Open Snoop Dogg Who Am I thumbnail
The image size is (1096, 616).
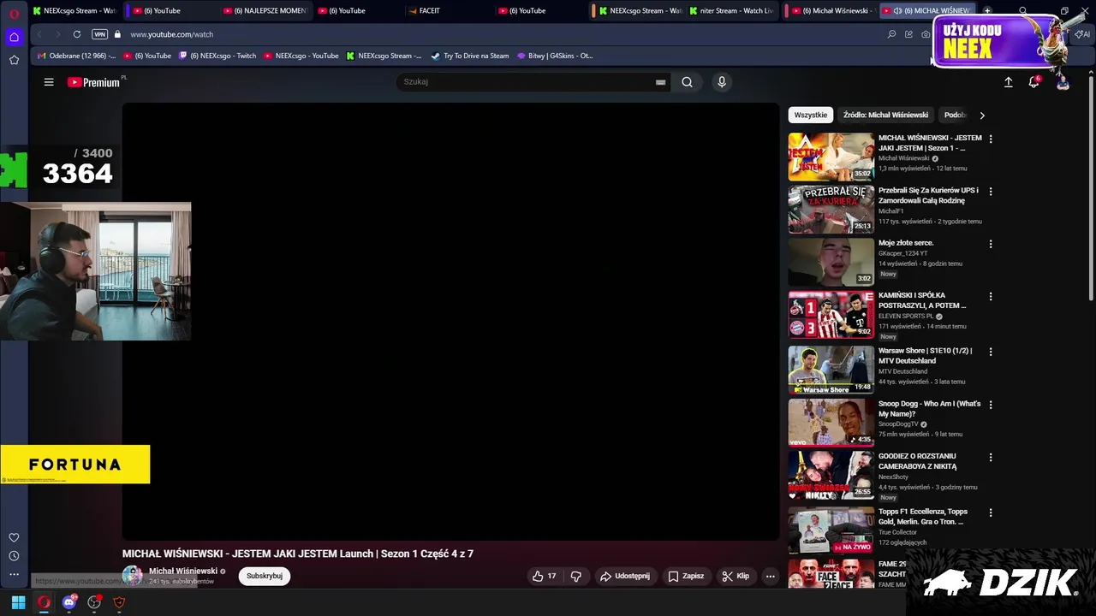click(831, 422)
